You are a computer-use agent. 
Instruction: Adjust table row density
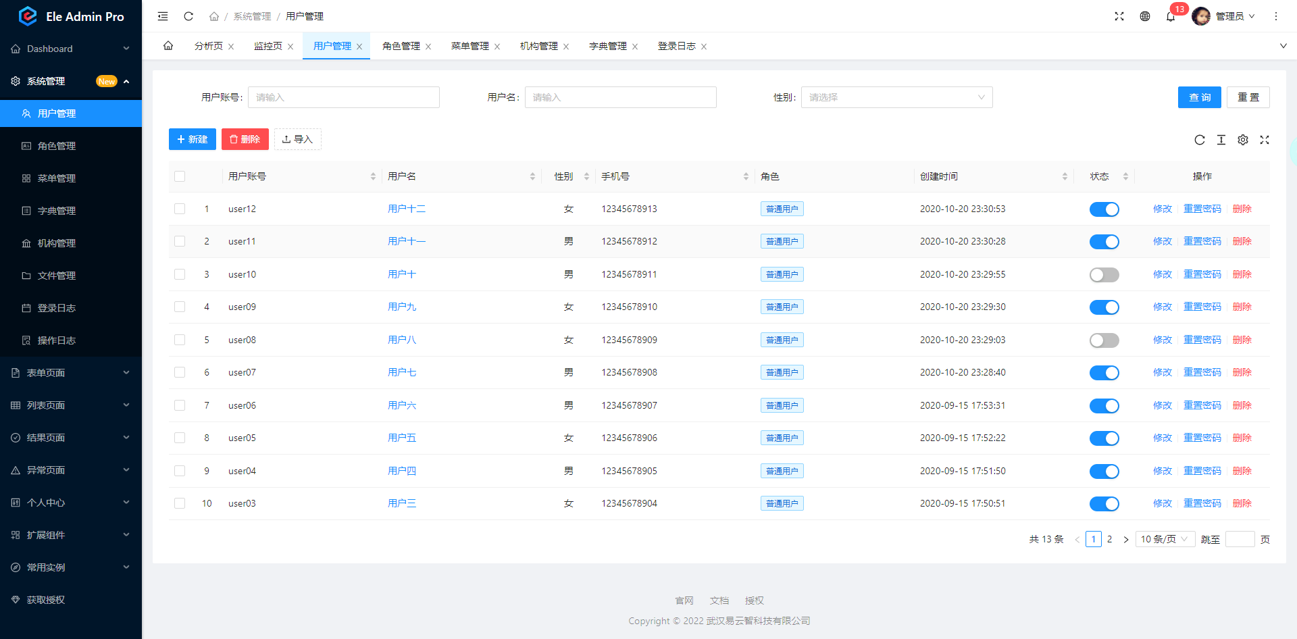click(x=1221, y=140)
